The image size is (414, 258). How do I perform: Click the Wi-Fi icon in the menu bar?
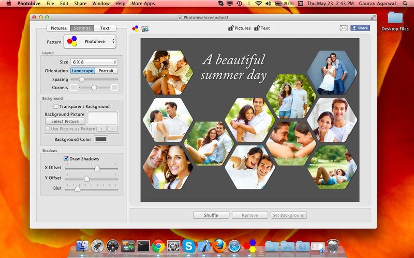[x=258, y=4]
